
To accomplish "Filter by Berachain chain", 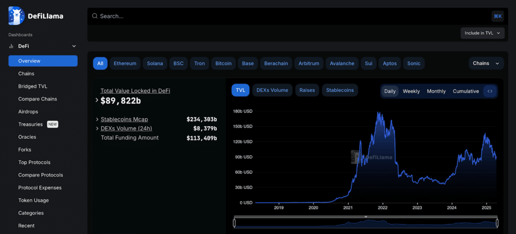I will [x=276, y=63].
